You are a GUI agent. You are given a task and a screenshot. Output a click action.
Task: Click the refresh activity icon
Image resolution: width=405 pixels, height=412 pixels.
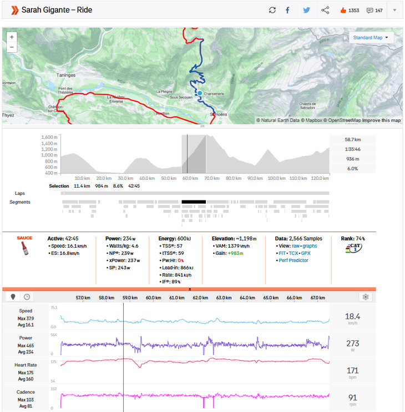coord(272,10)
